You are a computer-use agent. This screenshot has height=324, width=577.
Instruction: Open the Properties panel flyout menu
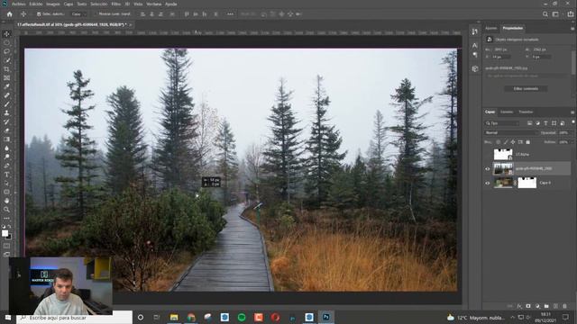[572, 28]
